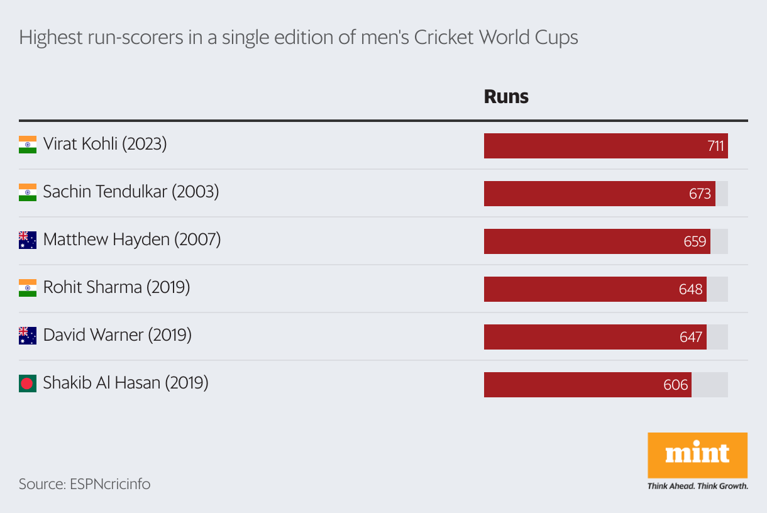767x513 pixels.
Task: Click the 606 runs bar
Action: [588, 385]
